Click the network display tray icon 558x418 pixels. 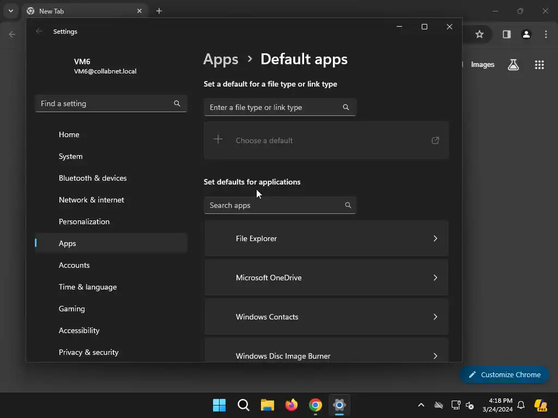(456, 405)
